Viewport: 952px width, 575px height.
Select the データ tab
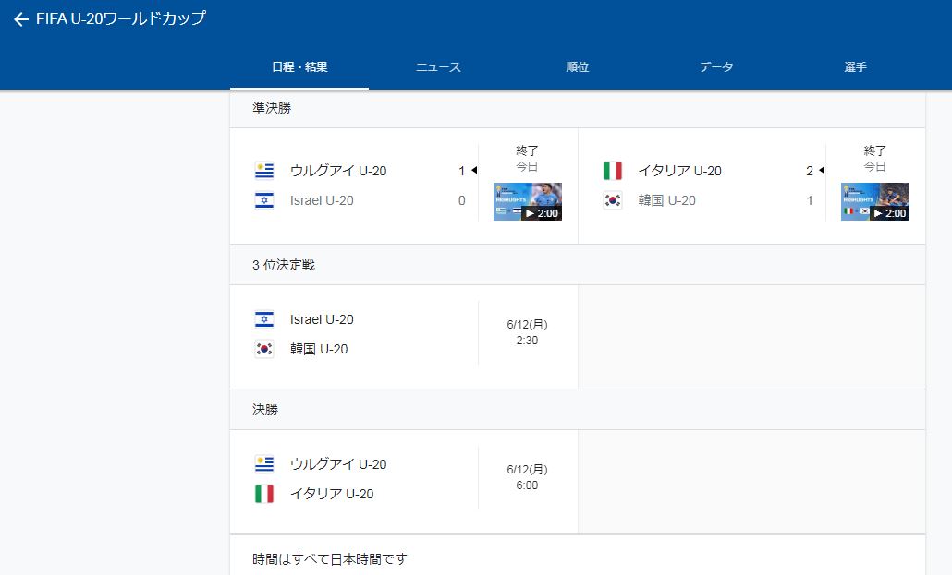click(x=716, y=67)
